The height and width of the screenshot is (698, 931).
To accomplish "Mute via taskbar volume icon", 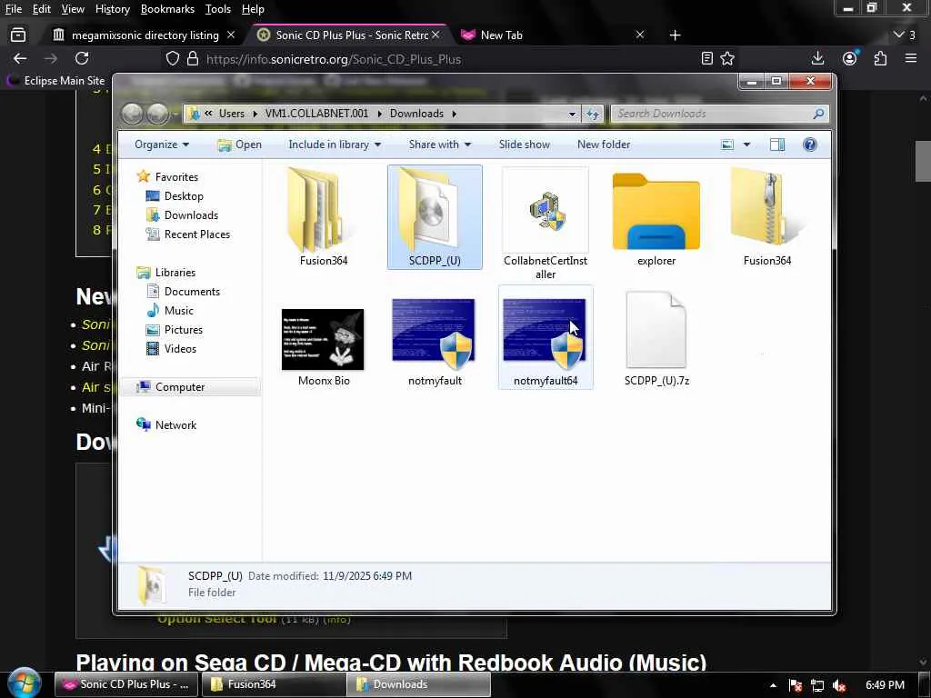I will (x=839, y=685).
